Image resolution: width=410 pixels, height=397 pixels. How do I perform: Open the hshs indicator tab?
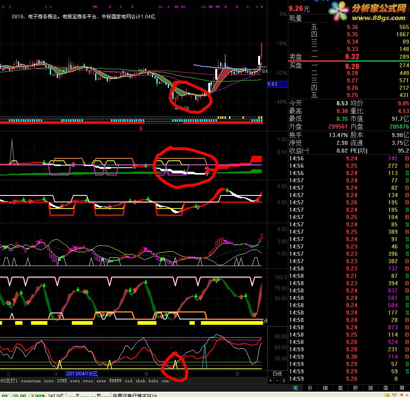click(x=154, y=381)
